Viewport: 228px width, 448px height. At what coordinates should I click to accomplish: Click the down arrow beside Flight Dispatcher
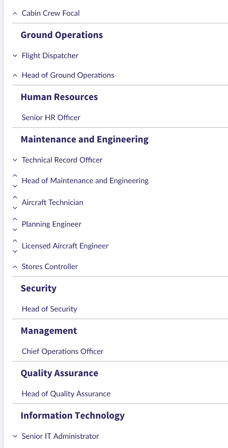15,56
